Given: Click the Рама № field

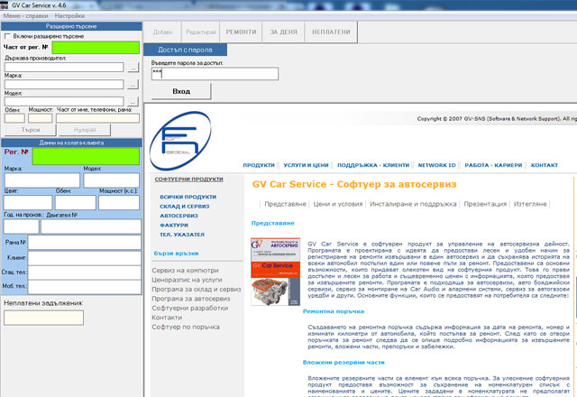Looking at the screenshot, I should click(x=85, y=243).
